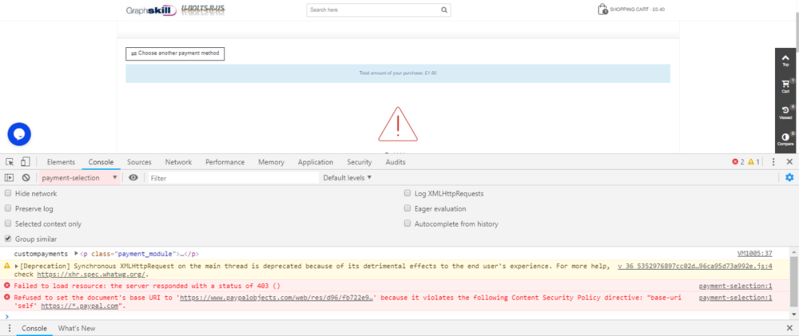Open the payment-selection context dropdown
Screen dimensions: 799x336
tap(79, 178)
